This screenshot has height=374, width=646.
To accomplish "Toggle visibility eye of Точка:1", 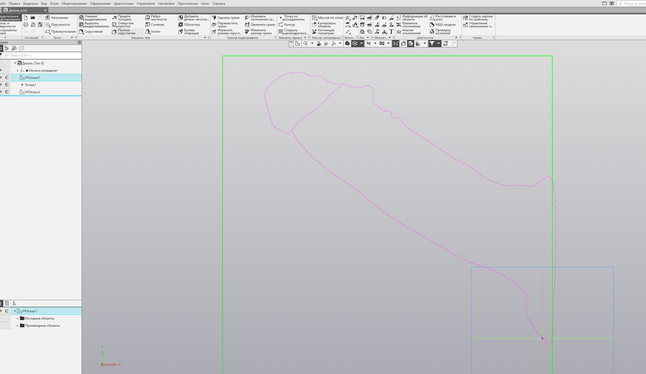I will click(x=1, y=85).
